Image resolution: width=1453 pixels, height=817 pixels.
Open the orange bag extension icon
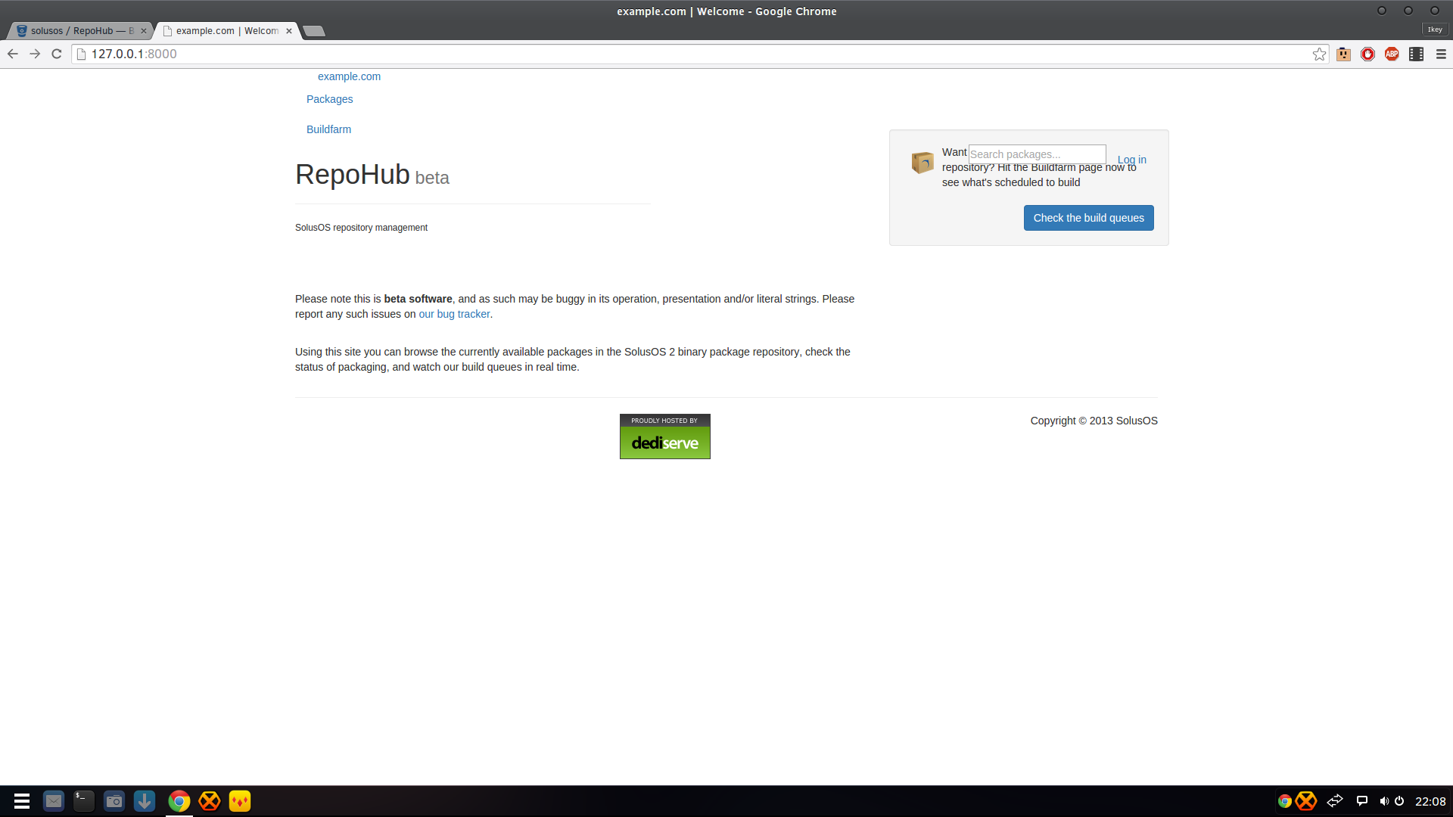click(x=1343, y=54)
